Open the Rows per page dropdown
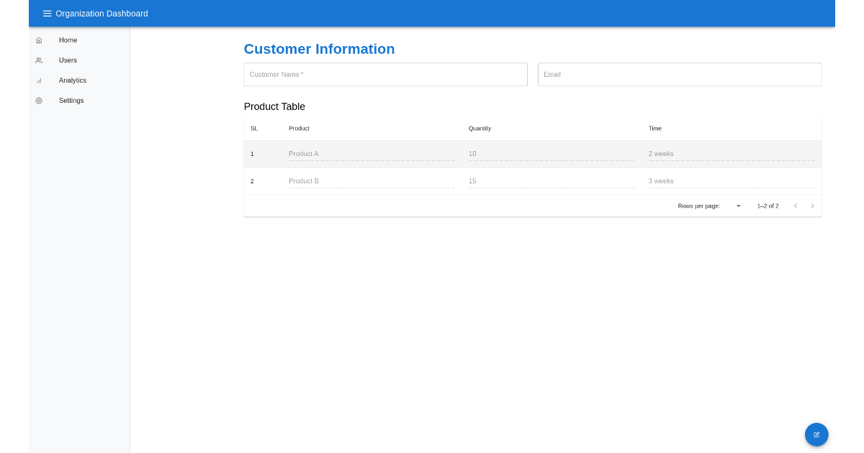This screenshot has height=453, width=864. [737, 206]
